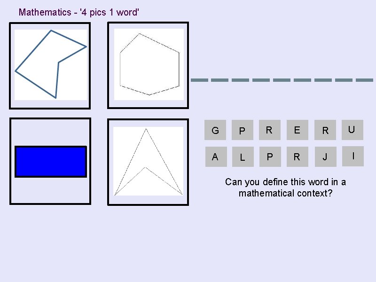Open the blue concave pentagon picture
This screenshot has height=282, width=376.
(x=50, y=66)
